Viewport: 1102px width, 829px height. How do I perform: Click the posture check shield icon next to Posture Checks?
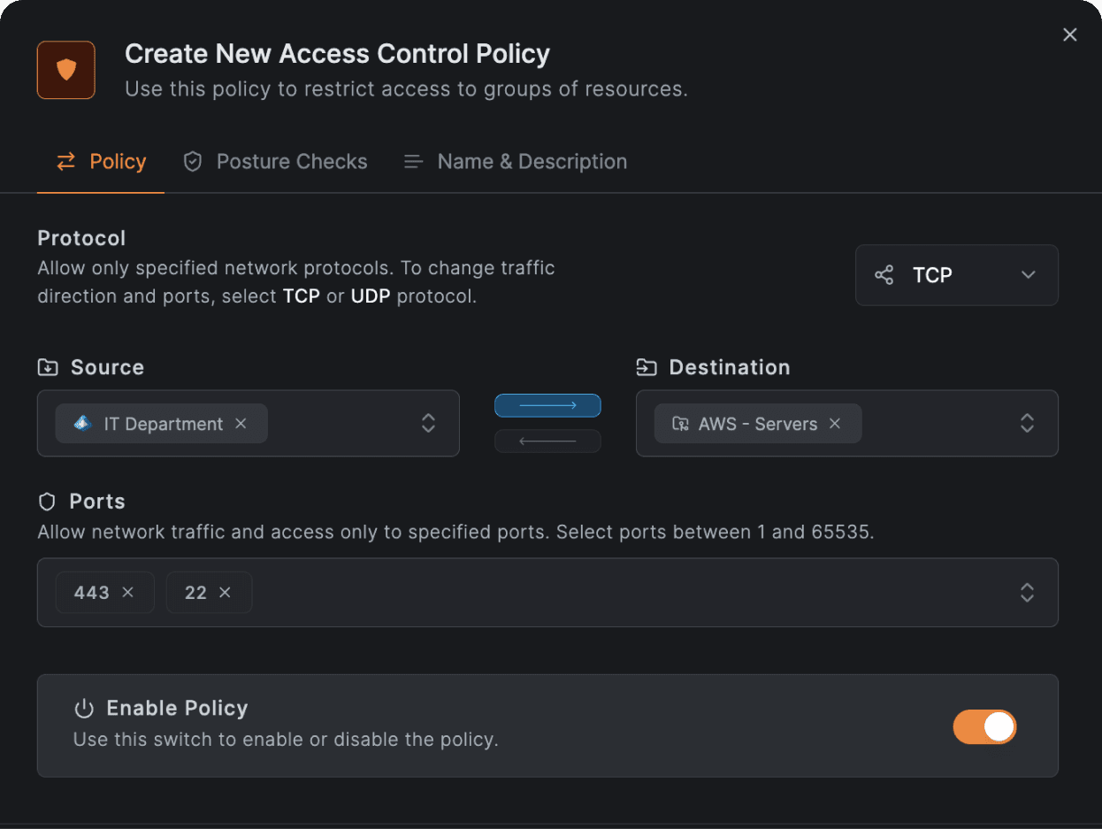click(x=193, y=161)
